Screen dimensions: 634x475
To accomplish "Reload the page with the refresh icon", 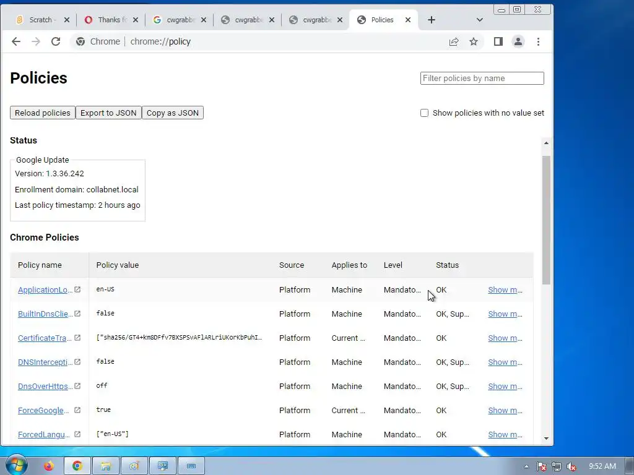I will (x=56, y=41).
